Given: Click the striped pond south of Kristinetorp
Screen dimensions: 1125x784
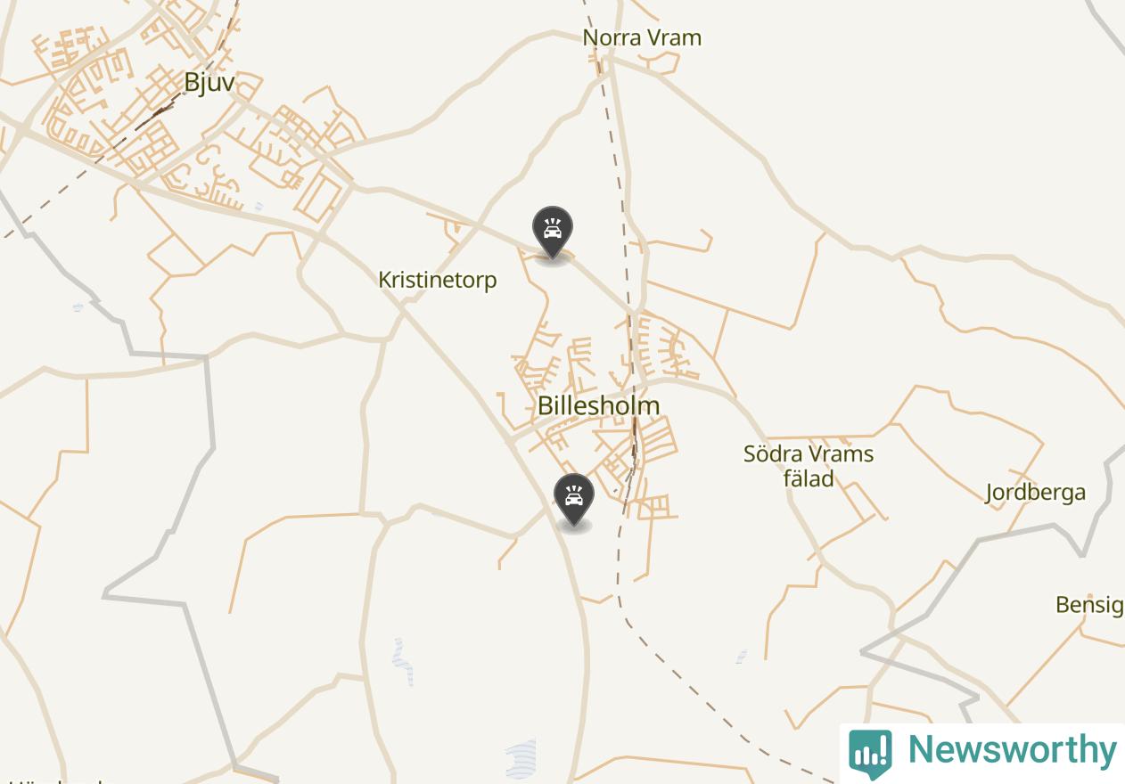Looking at the screenshot, I should click(x=403, y=661).
